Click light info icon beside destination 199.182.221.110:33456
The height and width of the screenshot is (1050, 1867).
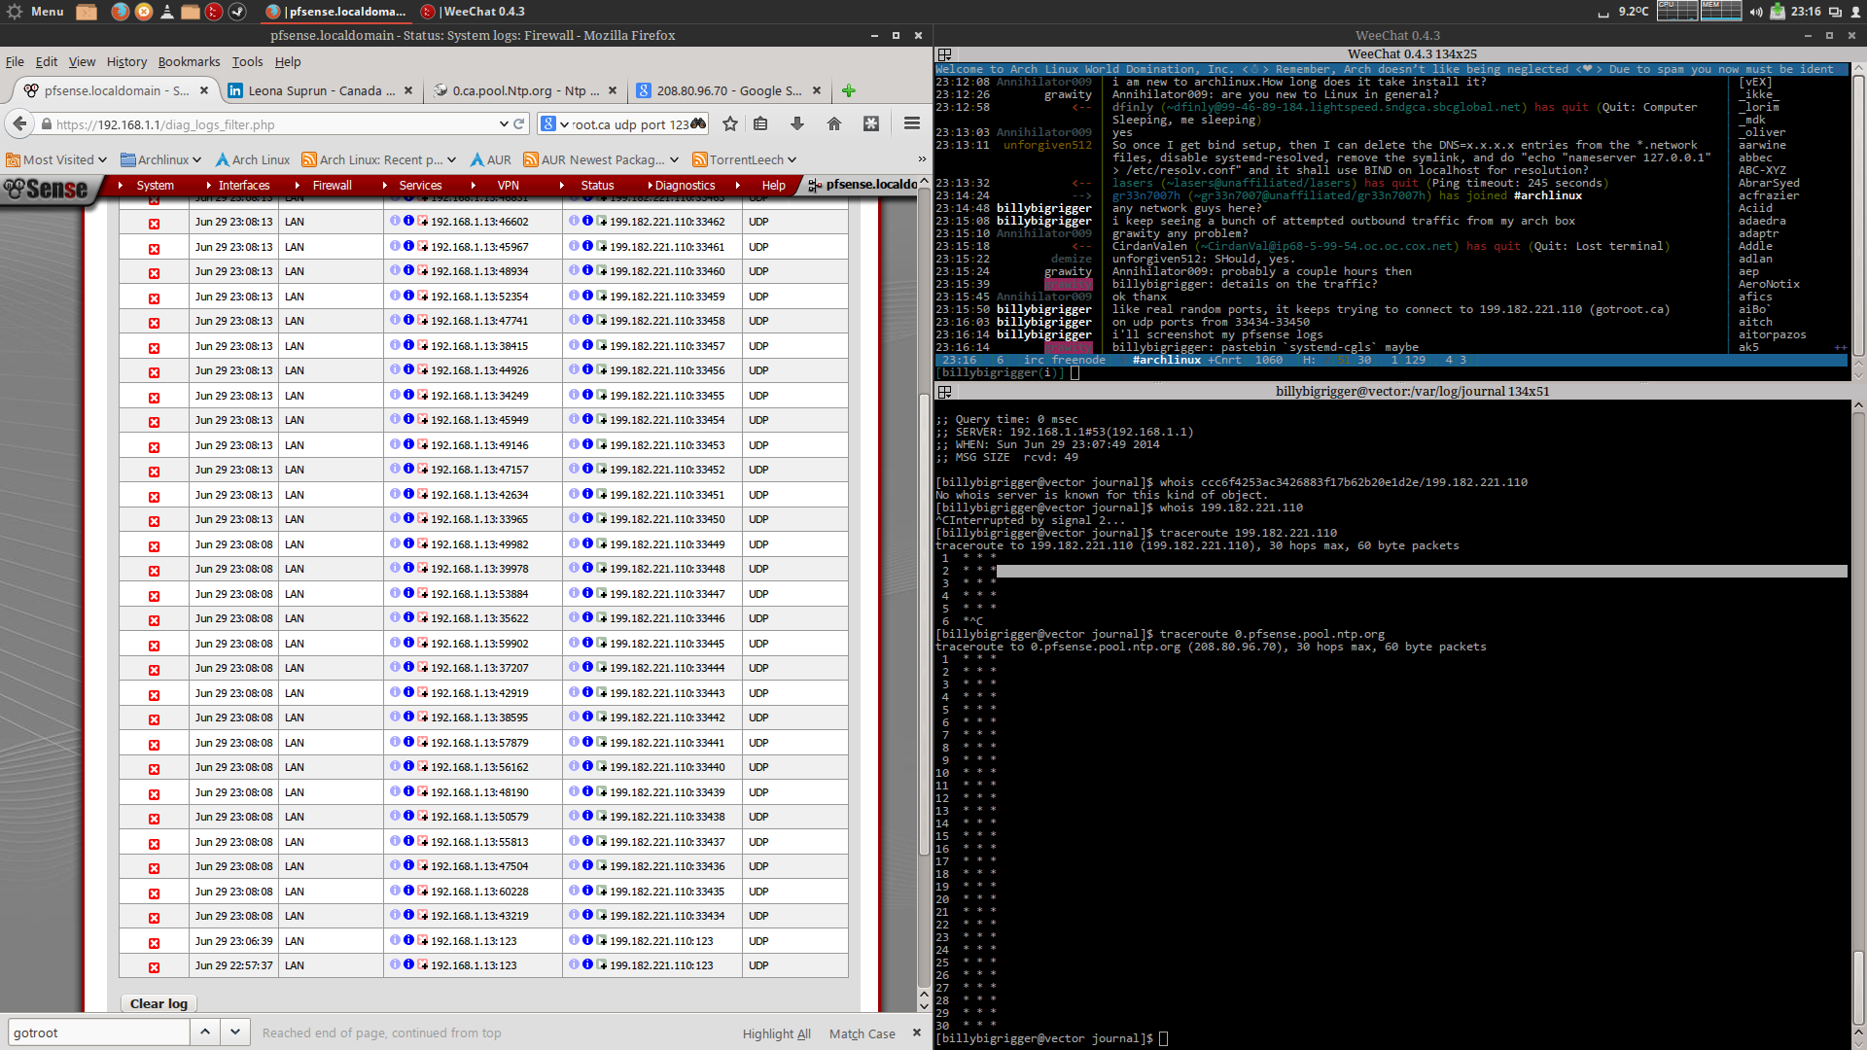574,369
